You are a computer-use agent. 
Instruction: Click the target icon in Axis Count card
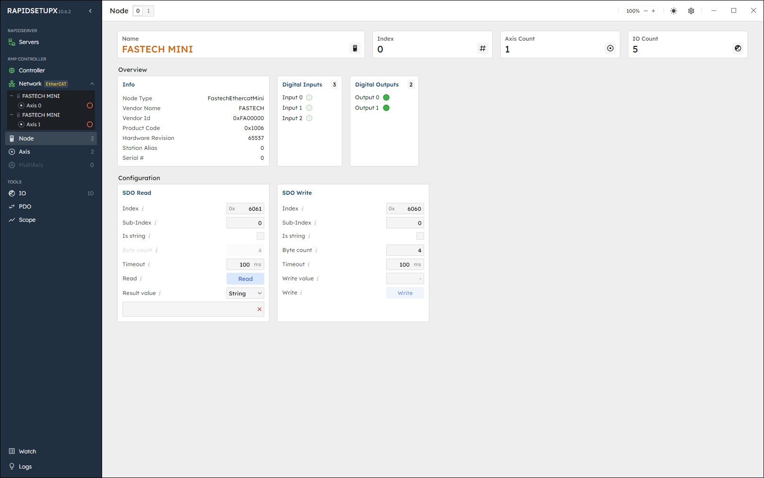point(610,48)
